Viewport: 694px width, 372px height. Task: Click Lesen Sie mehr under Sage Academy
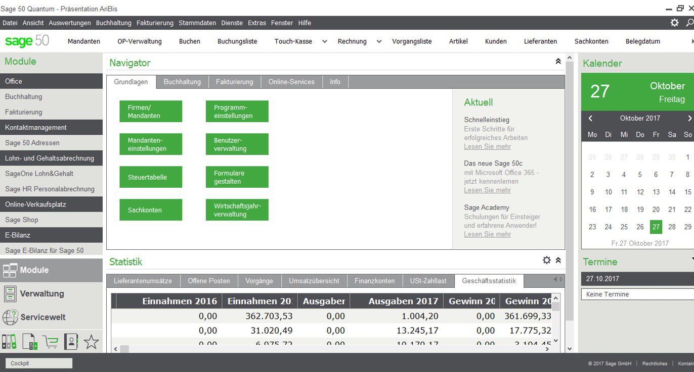(x=488, y=234)
